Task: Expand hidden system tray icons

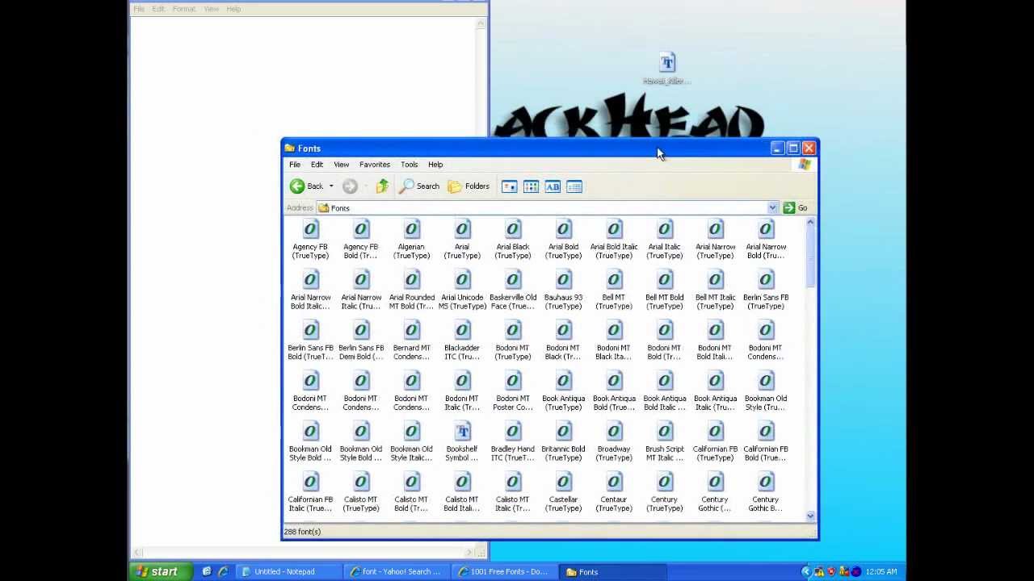Action: pos(805,571)
